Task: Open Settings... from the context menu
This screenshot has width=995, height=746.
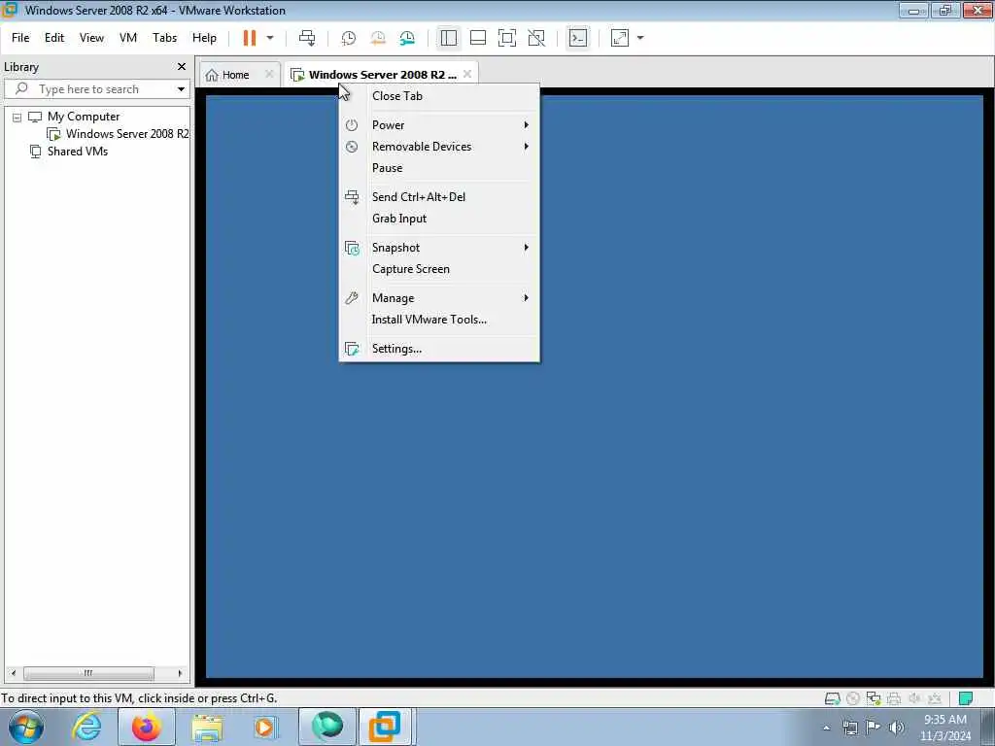Action: click(x=439, y=349)
